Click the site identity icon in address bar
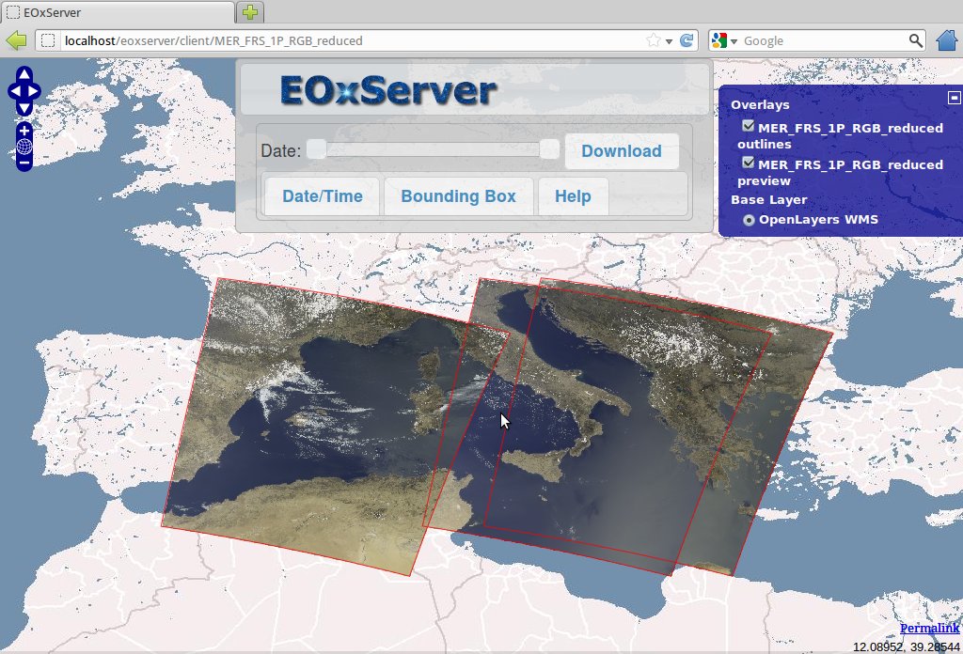This screenshot has width=963, height=654. [48, 40]
